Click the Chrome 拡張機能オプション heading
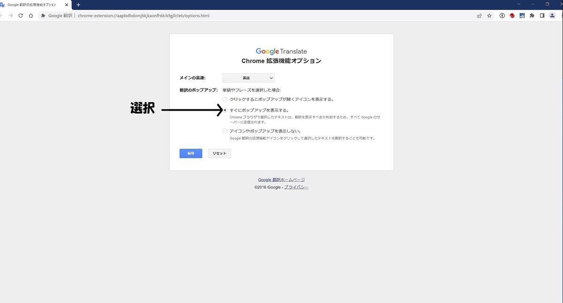Viewport: 563px width, 303px height. 281,61
